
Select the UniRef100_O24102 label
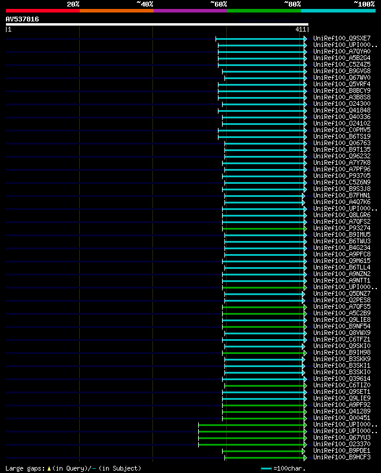(342, 123)
